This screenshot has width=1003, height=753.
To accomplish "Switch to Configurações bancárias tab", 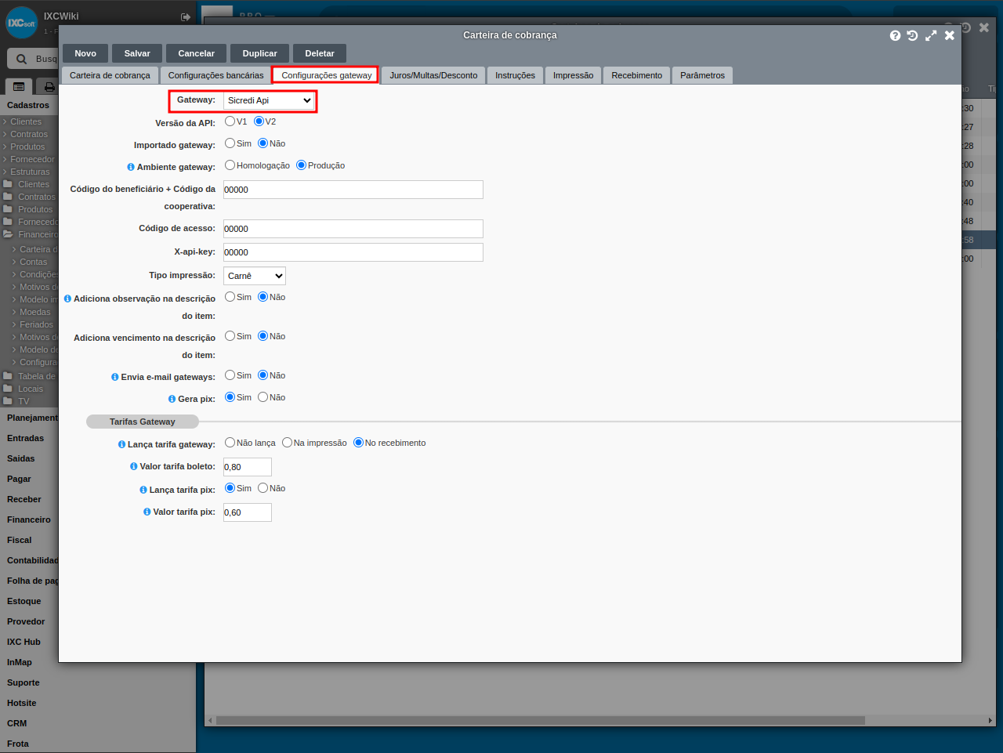I will click(x=215, y=75).
